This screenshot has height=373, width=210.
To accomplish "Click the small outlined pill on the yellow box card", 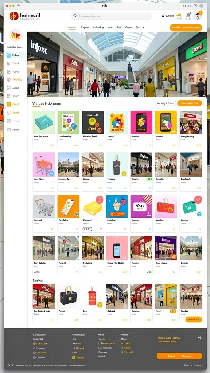I will pyautogui.click(x=87, y=229).
